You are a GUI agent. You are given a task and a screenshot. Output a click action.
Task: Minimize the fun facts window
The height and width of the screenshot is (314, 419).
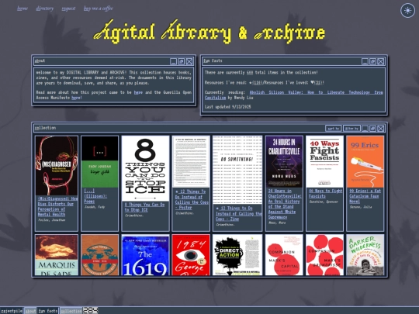(x=365, y=61)
